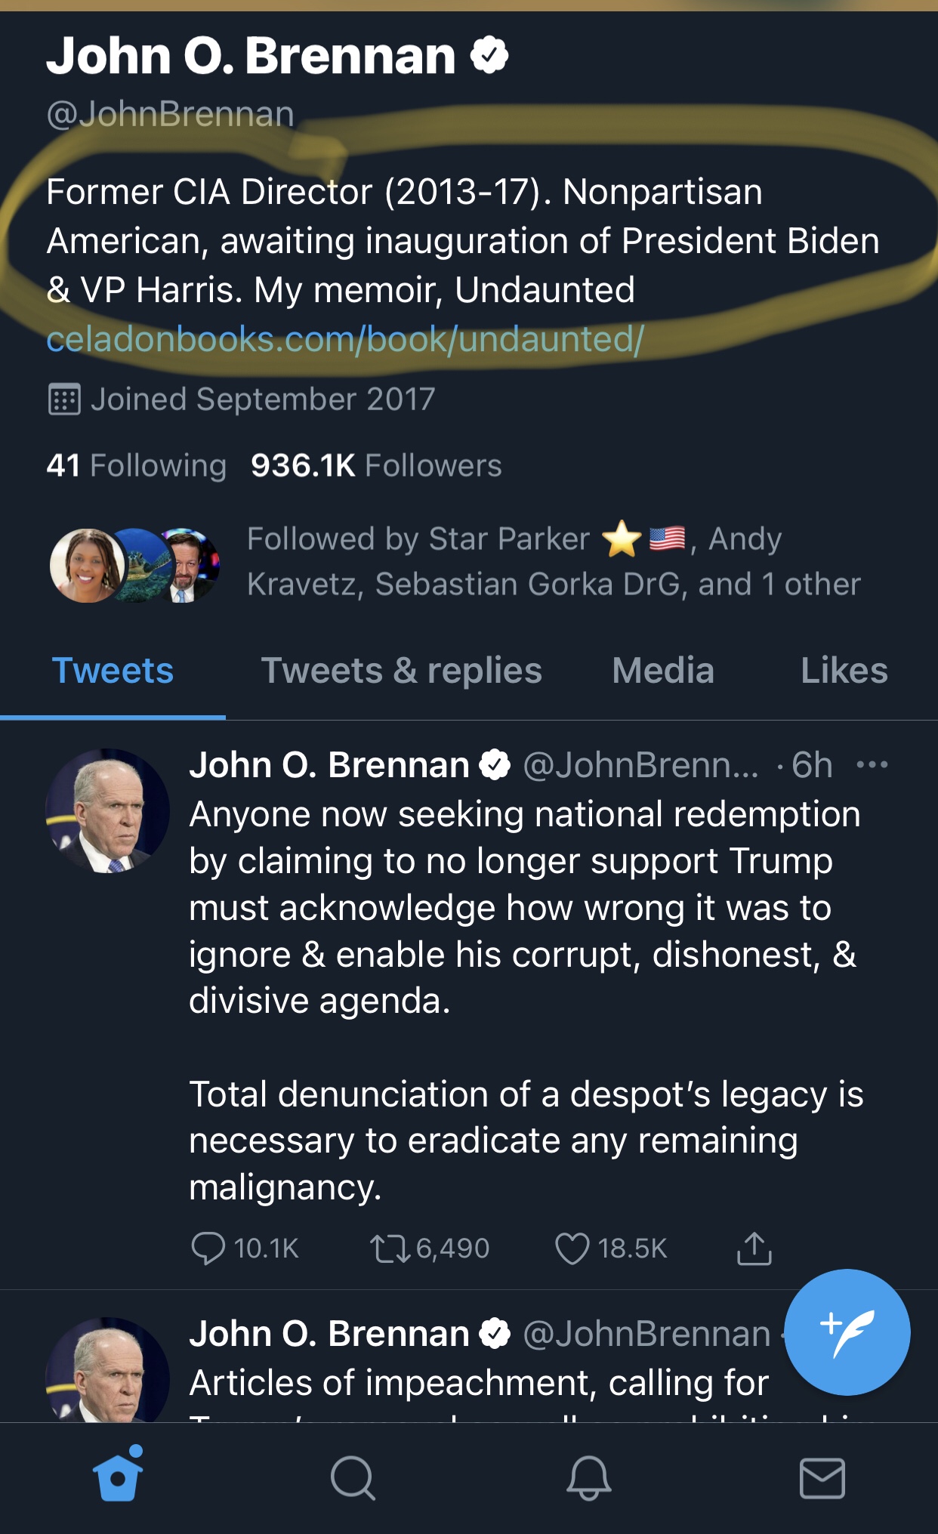Open Messages envelope icon

(822, 1477)
